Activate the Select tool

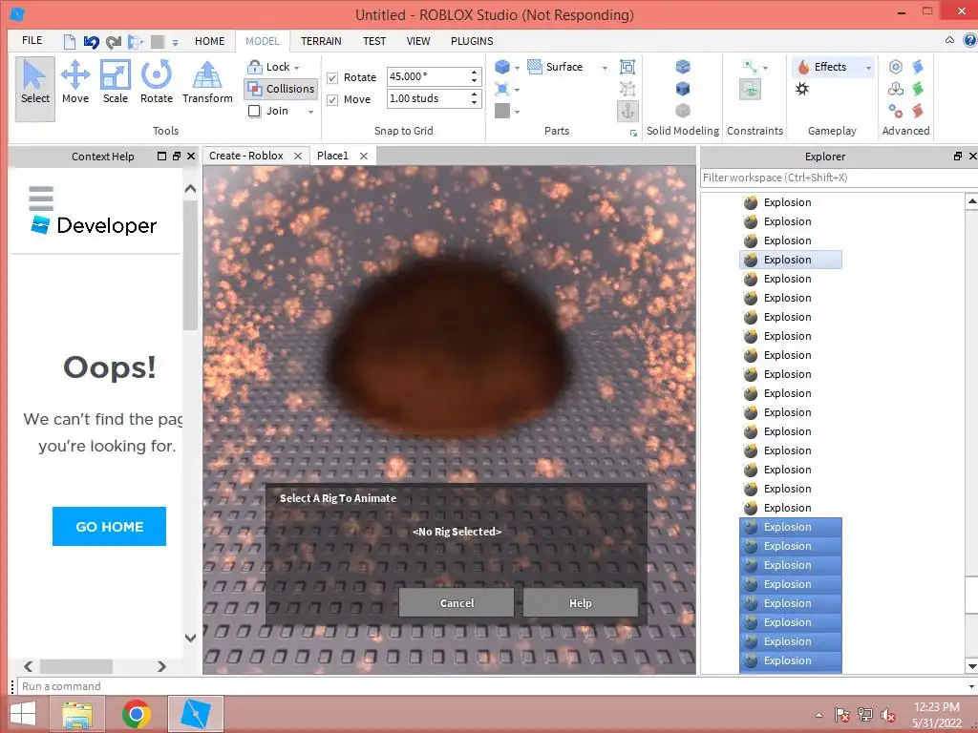click(35, 88)
